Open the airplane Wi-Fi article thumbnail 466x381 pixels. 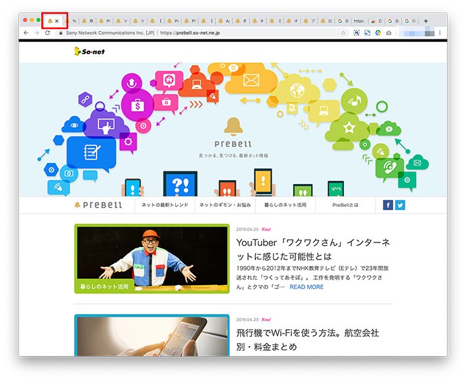pos(152,335)
